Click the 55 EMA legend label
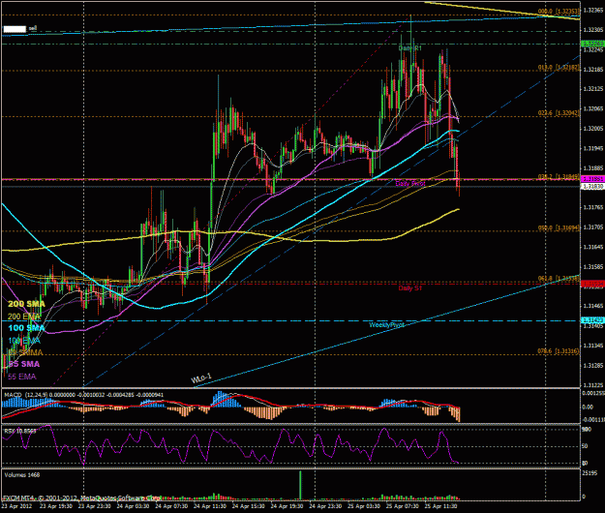Viewport: 605px width, 513px height. pyautogui.click(x=22, y=377)
